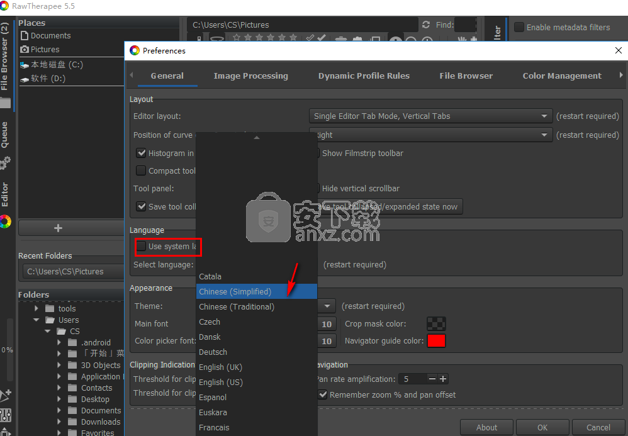Click the refresh folder icon next to path

tap(426, 25)
